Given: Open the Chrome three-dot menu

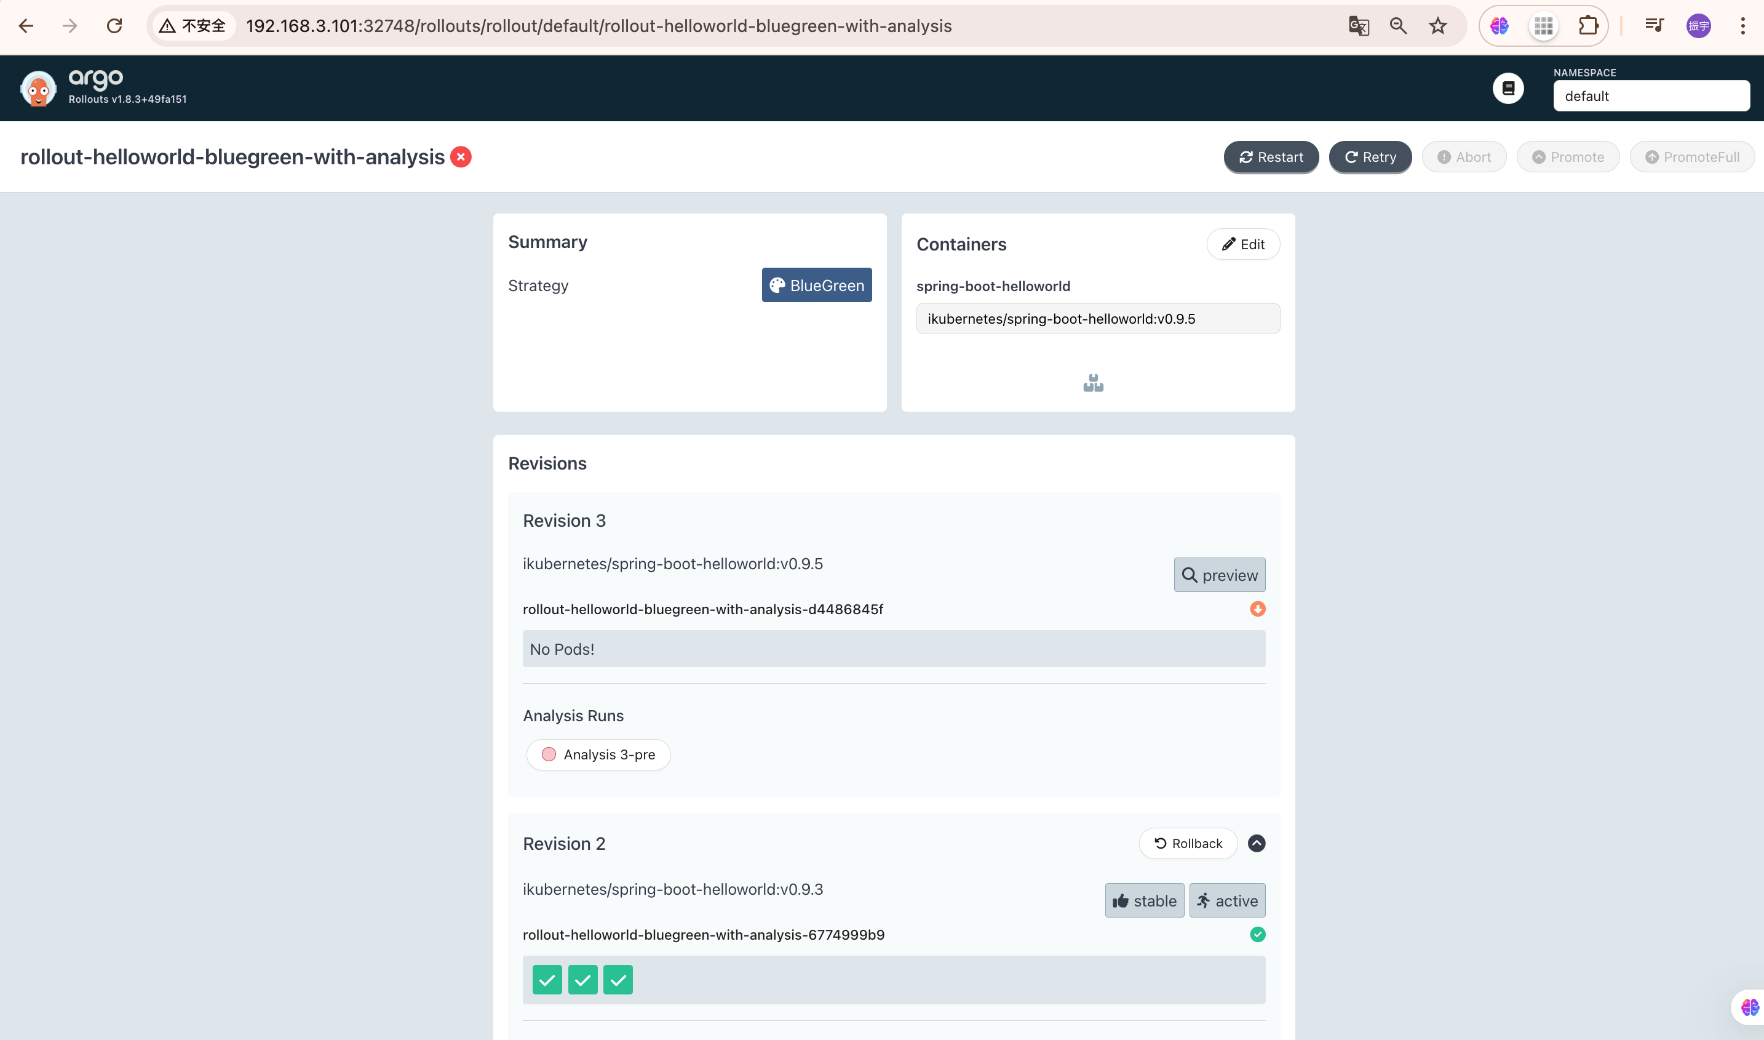Looking at the screenshot, I should (1742, 26).
